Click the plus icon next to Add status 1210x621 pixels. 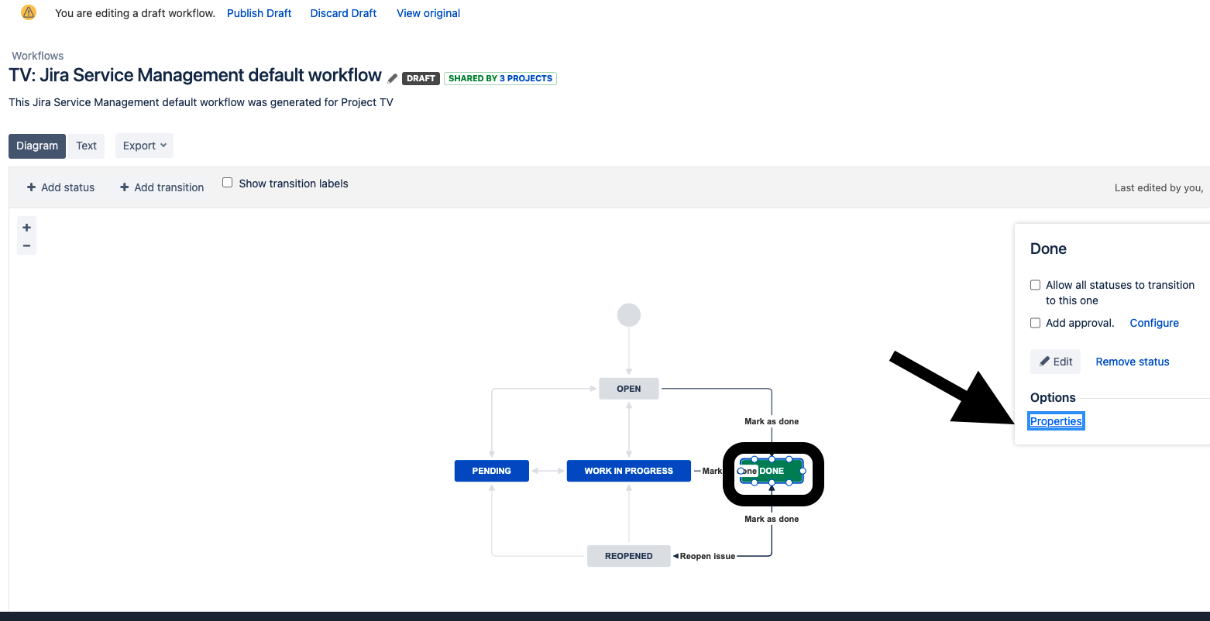point(30,187)
